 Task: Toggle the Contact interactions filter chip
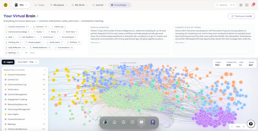coord(17,27)
